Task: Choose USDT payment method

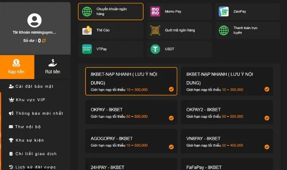Action: coord(179,49)
